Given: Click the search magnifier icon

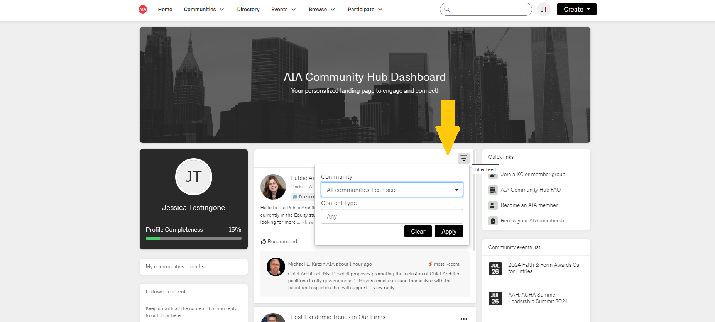Looking at the screenshot, I should (x=447, y=9).
